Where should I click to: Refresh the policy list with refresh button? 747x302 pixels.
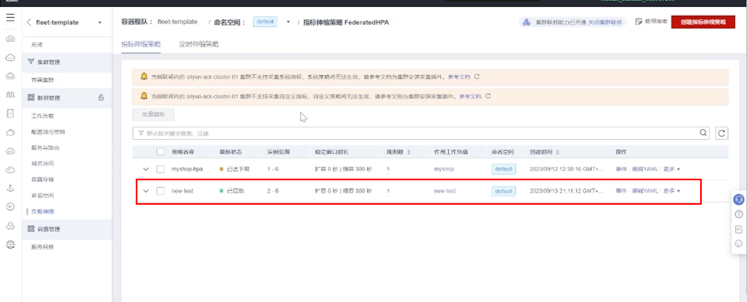click(x=722, y=133)
